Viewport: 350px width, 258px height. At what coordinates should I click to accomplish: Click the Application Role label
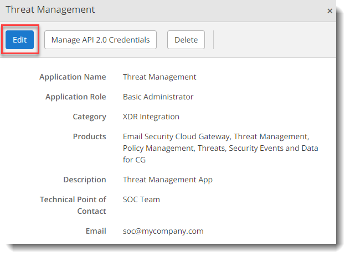[x=75, y=97]
